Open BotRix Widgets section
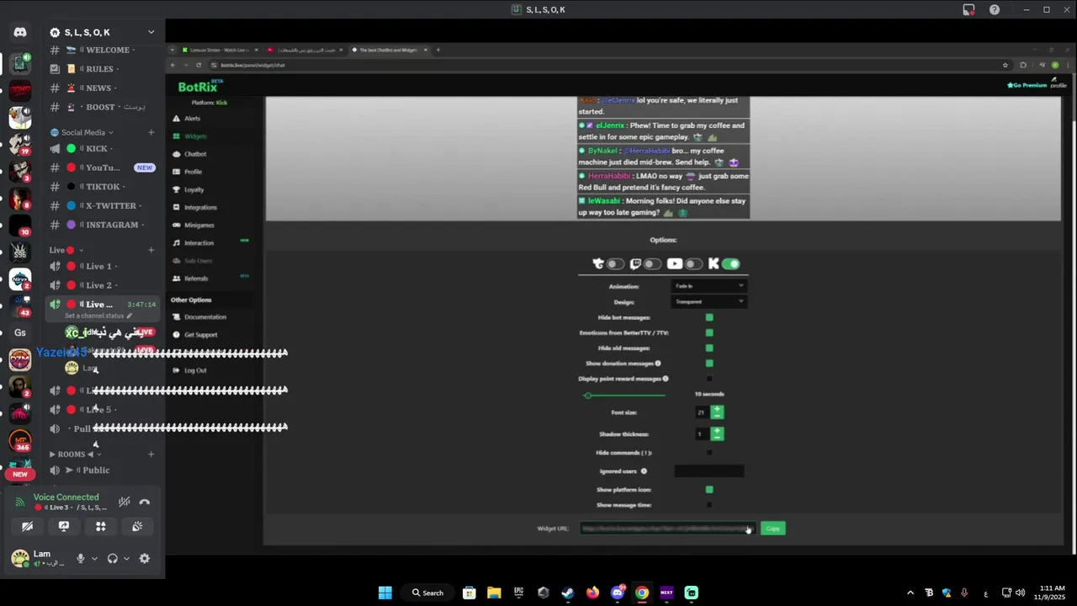This screenshot has width=1077, height=606. [x=195, y=136]
